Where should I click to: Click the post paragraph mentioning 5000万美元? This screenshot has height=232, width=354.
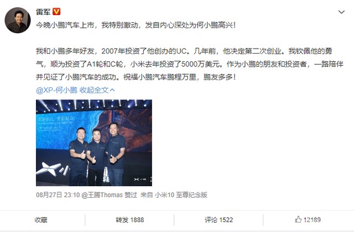189,64
